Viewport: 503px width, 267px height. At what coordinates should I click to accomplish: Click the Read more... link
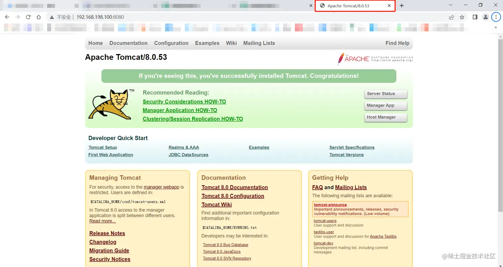(102, 221)
